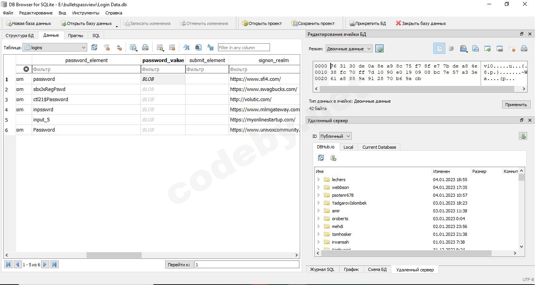Click the Применить button
The width and height of the screenshot is (535, 285).
pyautogui.click(x=516, y=105)
